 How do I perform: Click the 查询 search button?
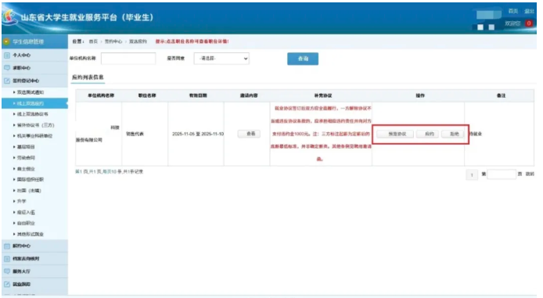pos(303,59)
